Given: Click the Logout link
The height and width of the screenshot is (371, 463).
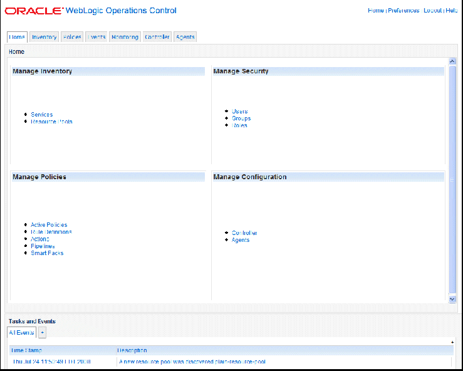Looking at the screenshot, I should pos(432,11).
